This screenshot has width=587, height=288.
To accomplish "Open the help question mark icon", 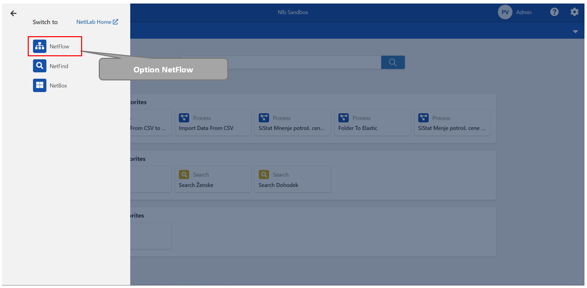I will pos(554,12).
